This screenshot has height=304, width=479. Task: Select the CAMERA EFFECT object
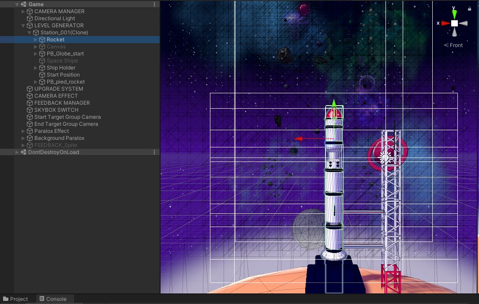point(56,95)
